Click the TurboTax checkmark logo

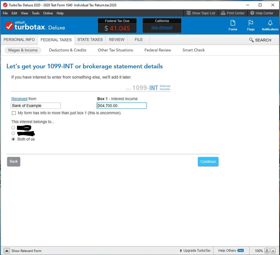9,26
